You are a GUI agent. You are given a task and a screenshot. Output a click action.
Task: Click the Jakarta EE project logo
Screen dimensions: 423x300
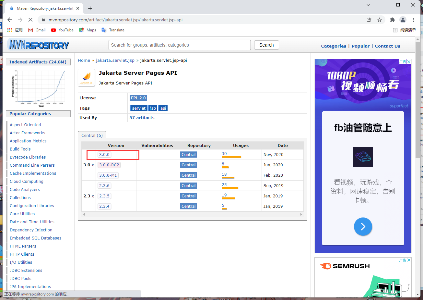pos(86,77)
